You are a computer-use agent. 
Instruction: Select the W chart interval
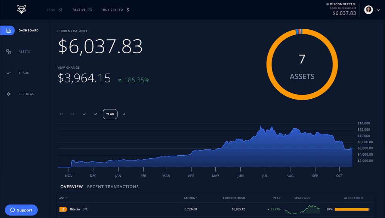click(84, 114)
